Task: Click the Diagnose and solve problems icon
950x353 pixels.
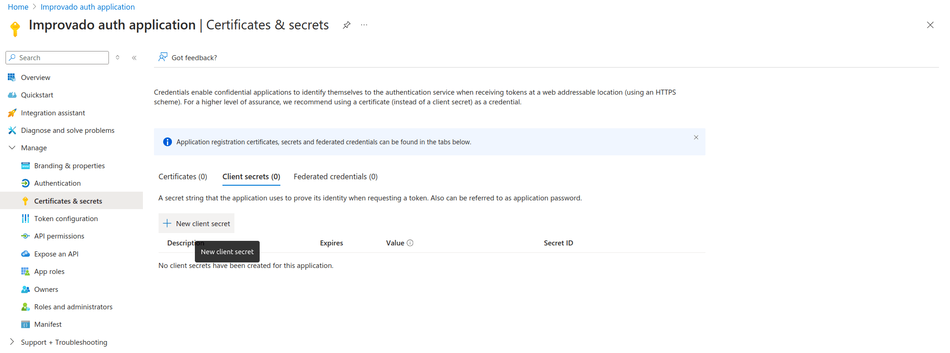Action: pos(12,131)
